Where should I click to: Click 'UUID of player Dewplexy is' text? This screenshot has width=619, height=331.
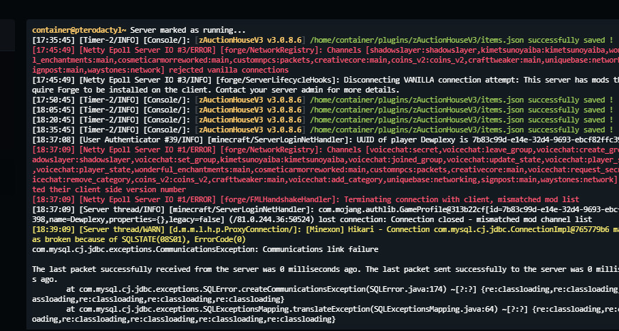pyautogui.click(x=412, y=140)
